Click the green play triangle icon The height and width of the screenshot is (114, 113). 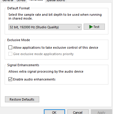91,27
